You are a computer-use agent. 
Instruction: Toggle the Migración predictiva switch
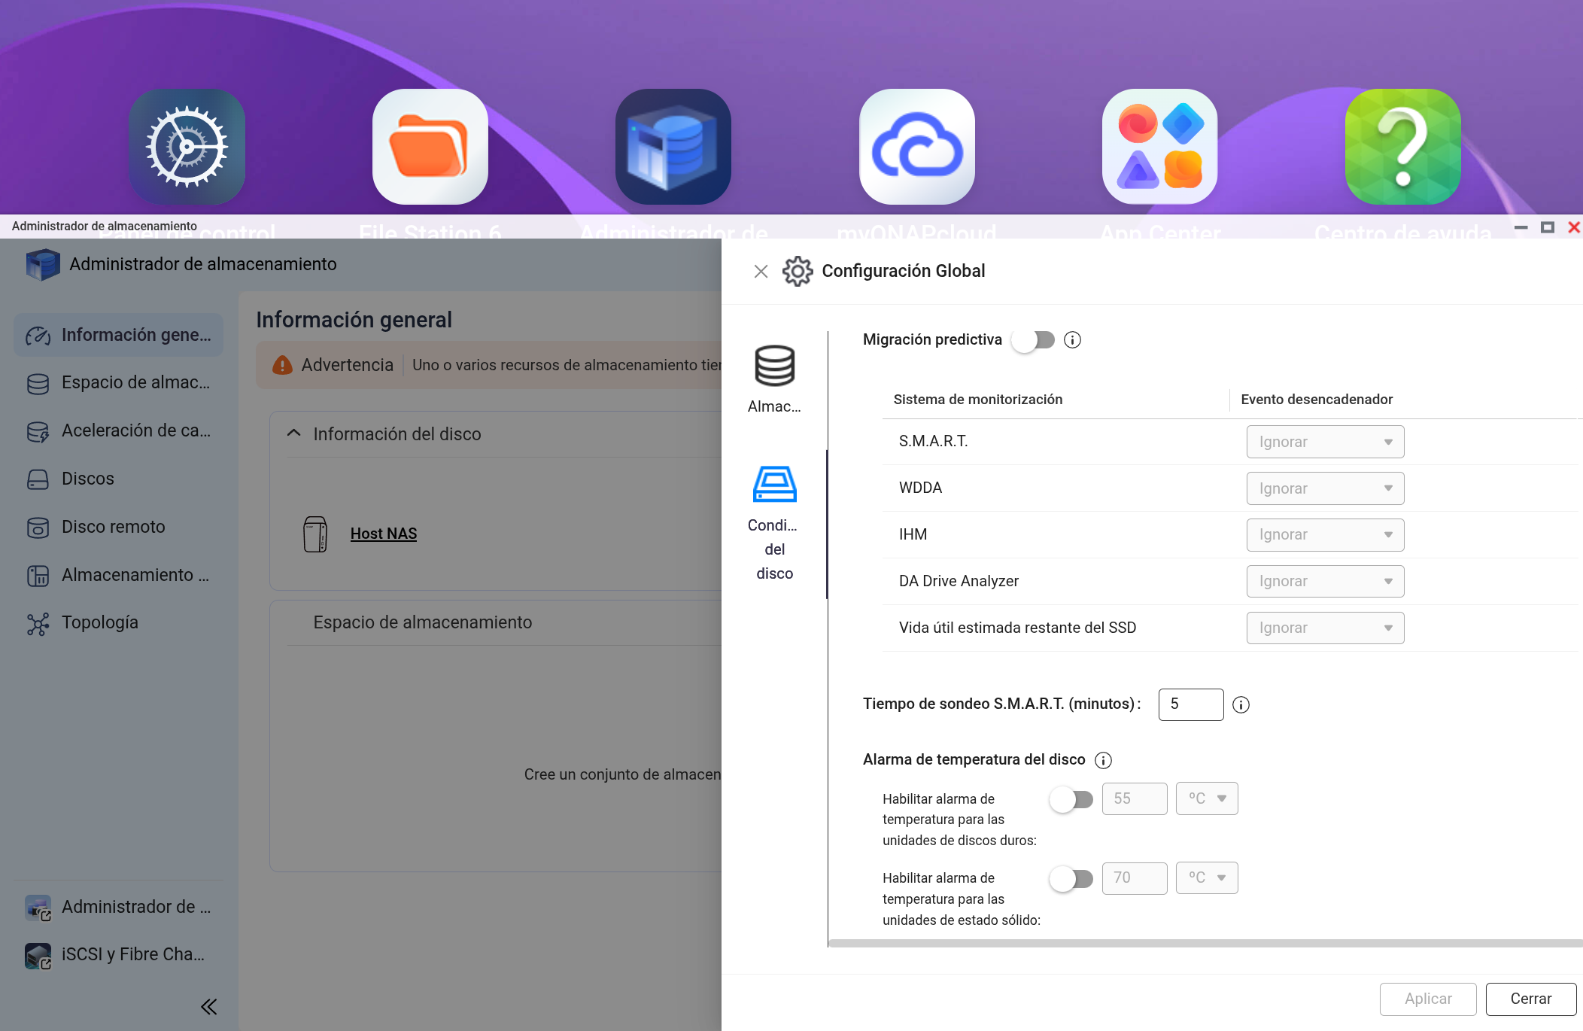point(1034,340)
